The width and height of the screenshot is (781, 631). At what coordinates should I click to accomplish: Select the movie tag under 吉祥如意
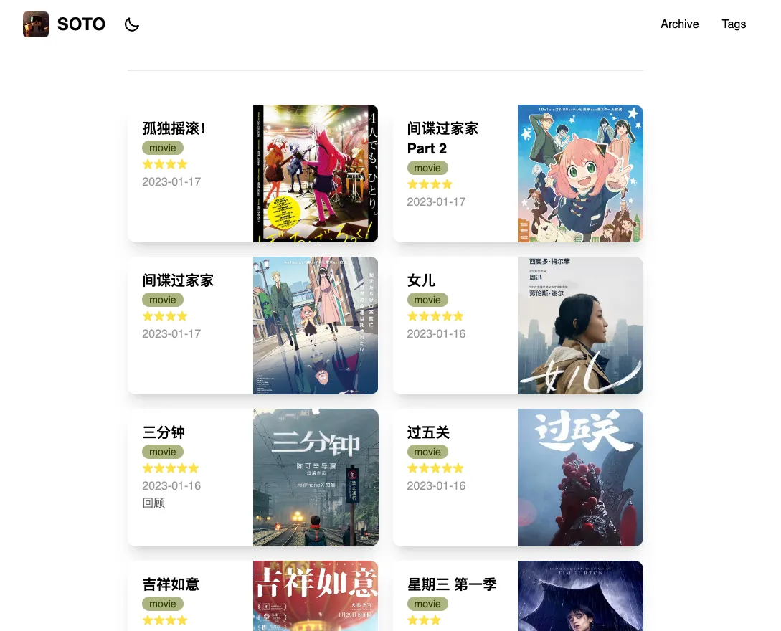[x=163, y=604]
